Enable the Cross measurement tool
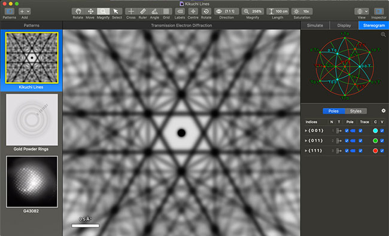 (131, 11)
